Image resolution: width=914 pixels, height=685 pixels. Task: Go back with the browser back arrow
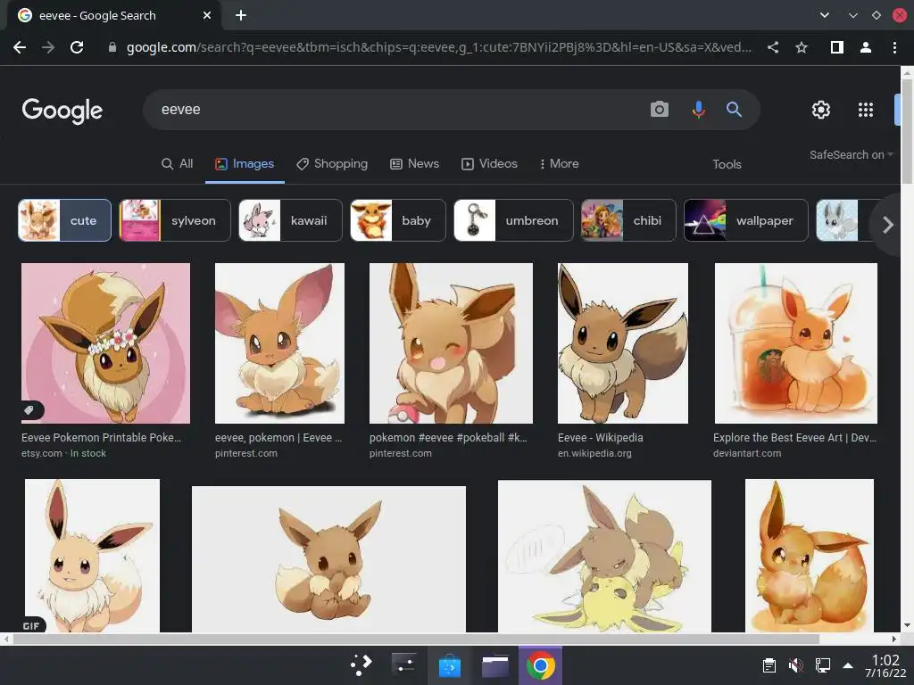[20, 47]
